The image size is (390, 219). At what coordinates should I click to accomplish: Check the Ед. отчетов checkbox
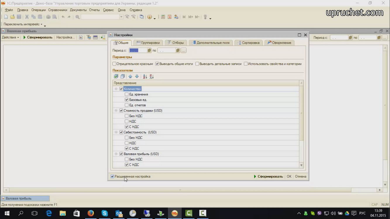coord(127,105)
